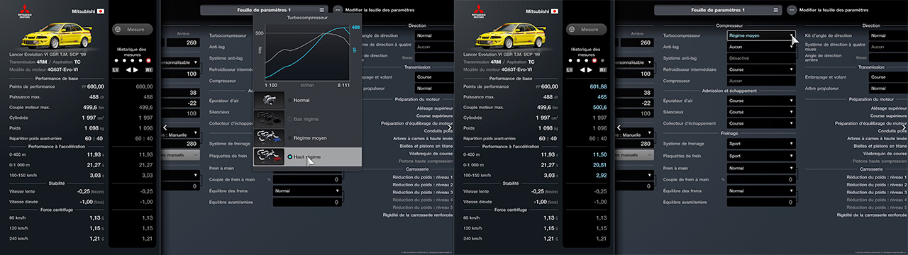Image resolution: width=908 pixels, height=255 pixels.
Task: Go to previous measurement, right screenshot
Action: 582,70
